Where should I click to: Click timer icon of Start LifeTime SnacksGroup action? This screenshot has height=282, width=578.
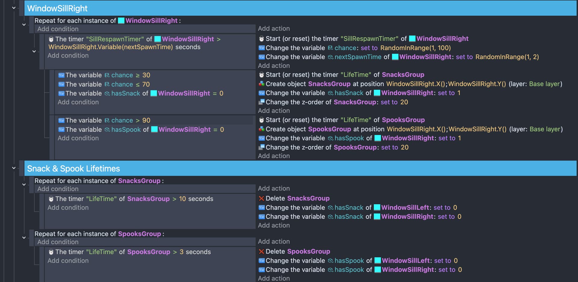click(x=261, y=75)
